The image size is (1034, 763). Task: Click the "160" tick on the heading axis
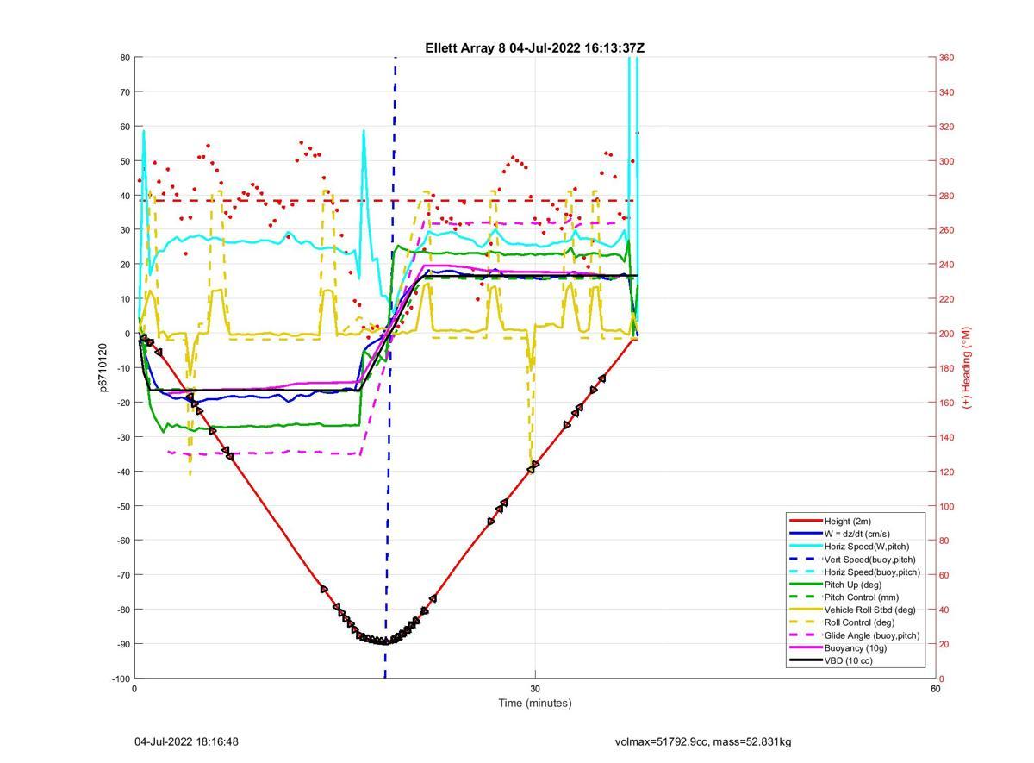[x=946, y=403]
